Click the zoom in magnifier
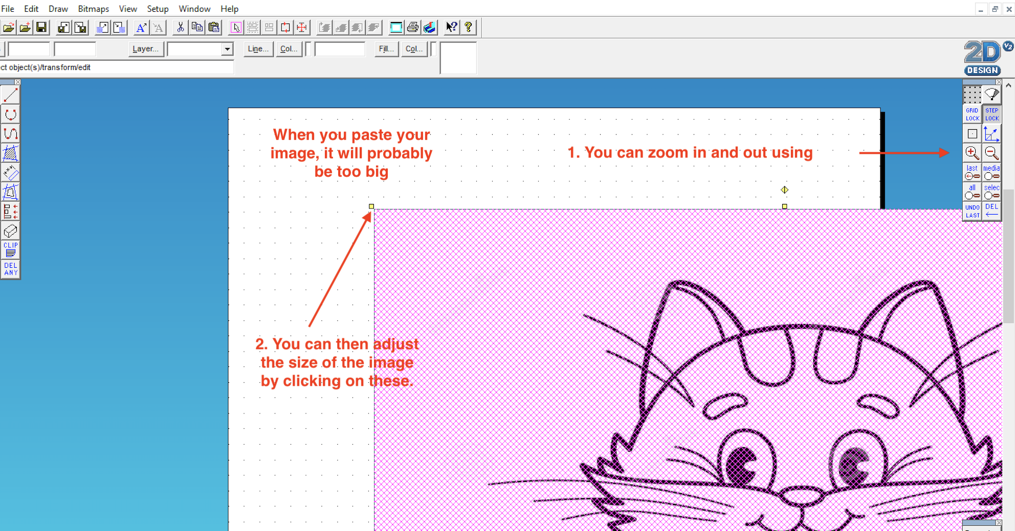This screenshot has height=531, width=1015. [972, 153]
